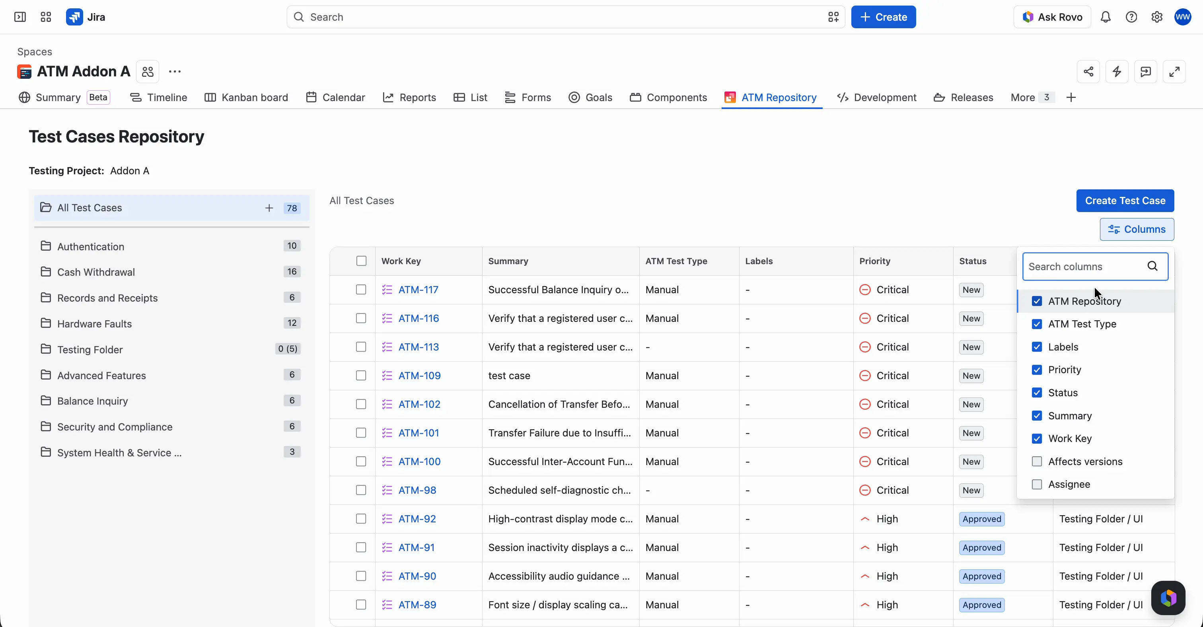This screenshot has width=1203, height=627.
Task: Add a folder using plus in All Test Cases
Action: (x=269, y=208)
